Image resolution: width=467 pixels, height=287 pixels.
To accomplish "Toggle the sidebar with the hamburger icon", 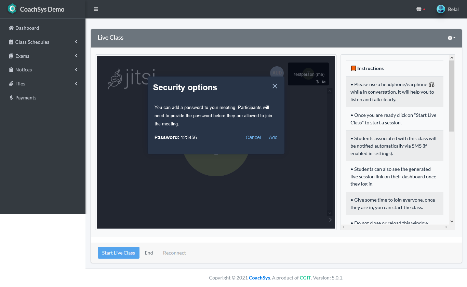I will pyautogui.click(x=96, y=9).
